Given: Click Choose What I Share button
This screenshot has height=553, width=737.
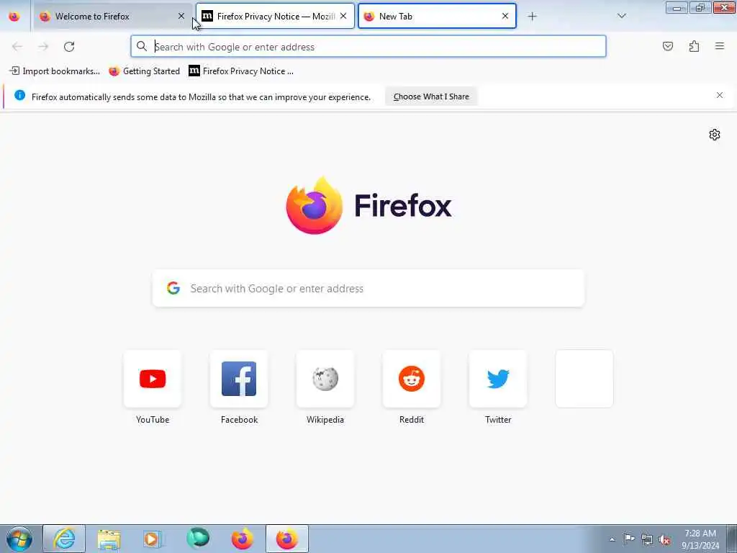Looking at the screenshot, I should pos(431,96).
